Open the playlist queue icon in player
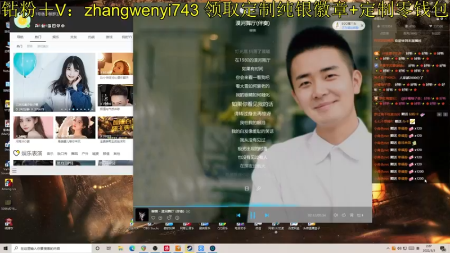Image resolution: width=450 pixels, height=253 pixels. tap(360, 215)
